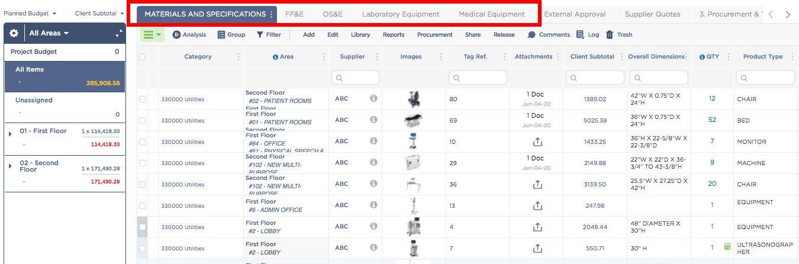Upload an attachment for the MONITOR row

537,141
